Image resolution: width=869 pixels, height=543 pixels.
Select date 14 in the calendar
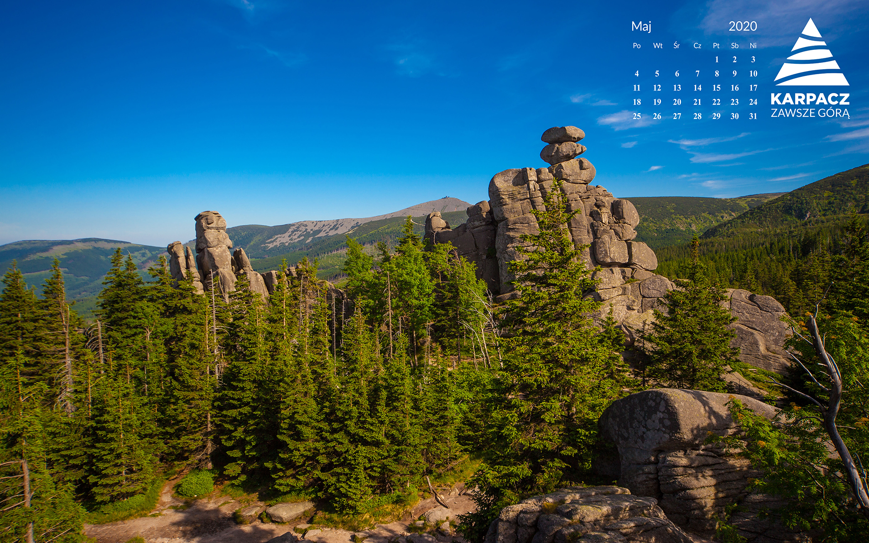(x=697, y=88)
